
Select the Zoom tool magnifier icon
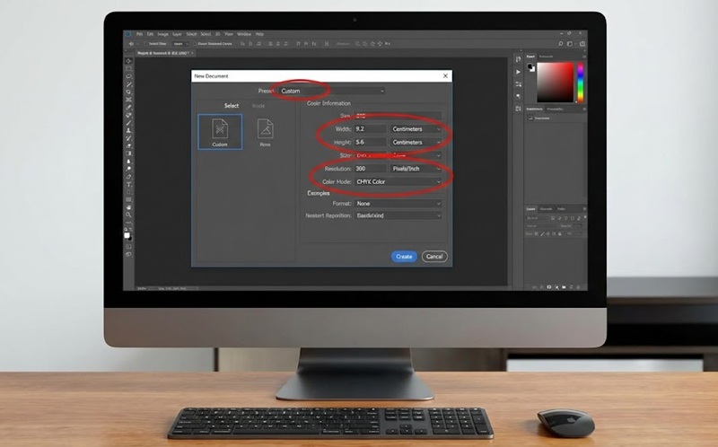129,215
